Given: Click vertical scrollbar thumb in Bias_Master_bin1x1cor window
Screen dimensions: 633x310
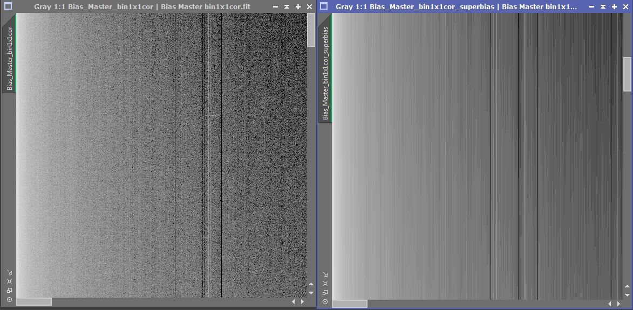Looking at the screenshot, I should click(311, 30).
